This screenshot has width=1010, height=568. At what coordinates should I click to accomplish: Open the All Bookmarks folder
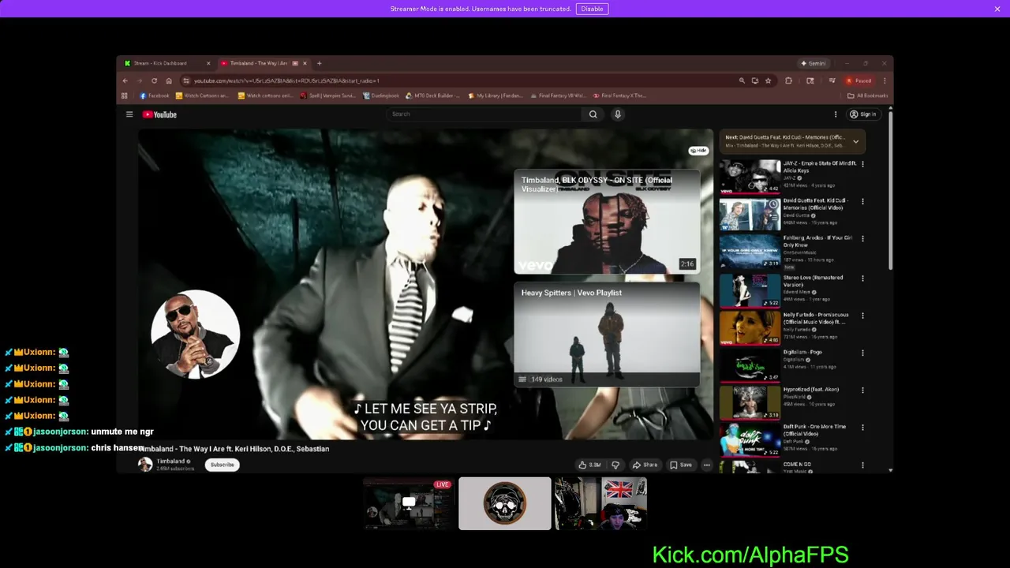coord(868,95)
